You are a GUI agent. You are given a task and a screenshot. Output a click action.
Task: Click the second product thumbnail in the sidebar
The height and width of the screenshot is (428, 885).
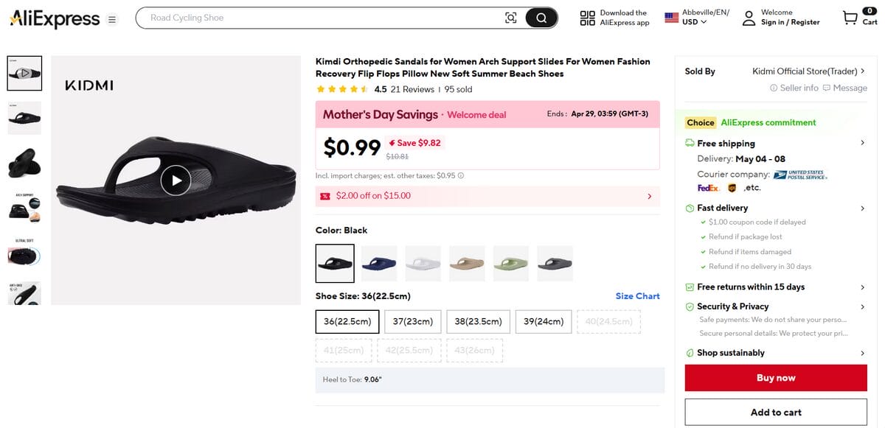click(x=24, y=118)
